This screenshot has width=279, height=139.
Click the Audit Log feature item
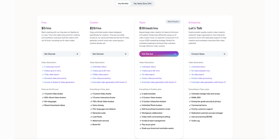click(195, 121)
